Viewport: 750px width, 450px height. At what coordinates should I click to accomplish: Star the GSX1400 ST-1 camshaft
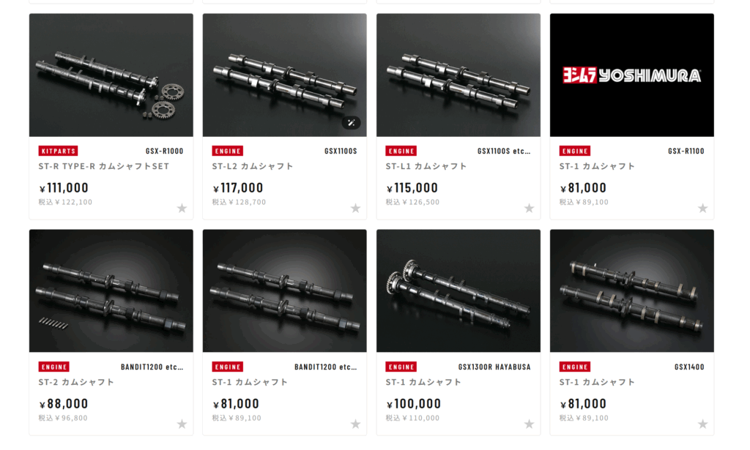click(x=702, y=424)
